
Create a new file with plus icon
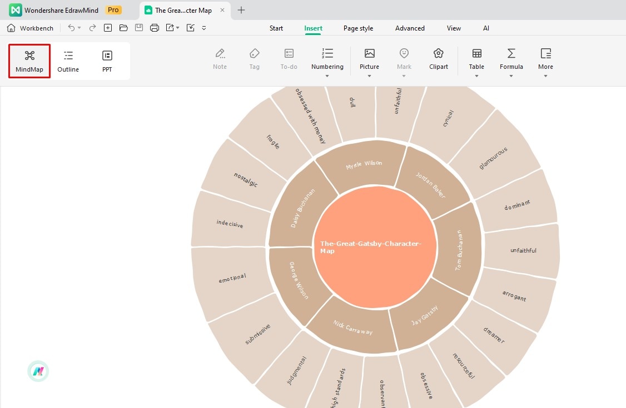pos(108,28)
